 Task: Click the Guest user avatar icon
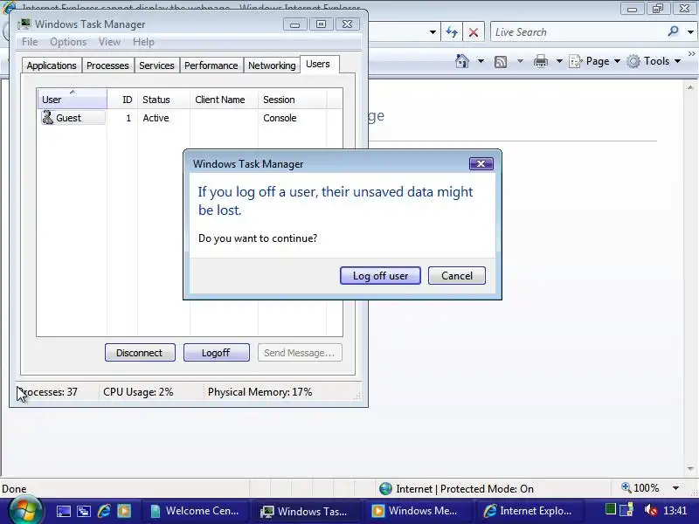48,118
